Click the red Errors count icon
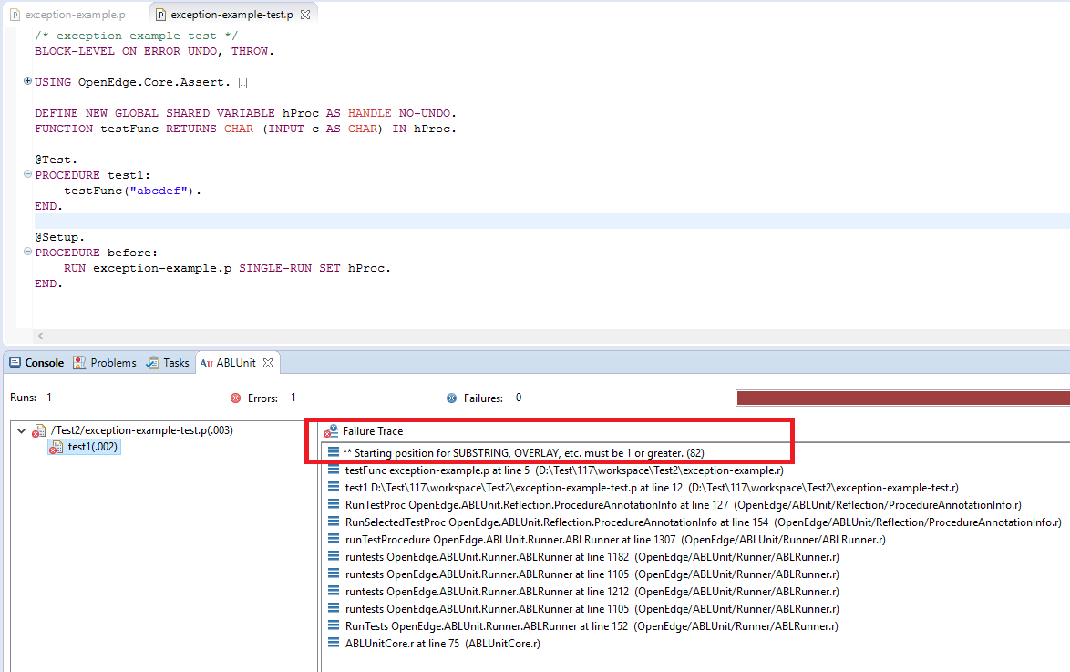Screen dimensions: 1070x672 pos(235,398)
